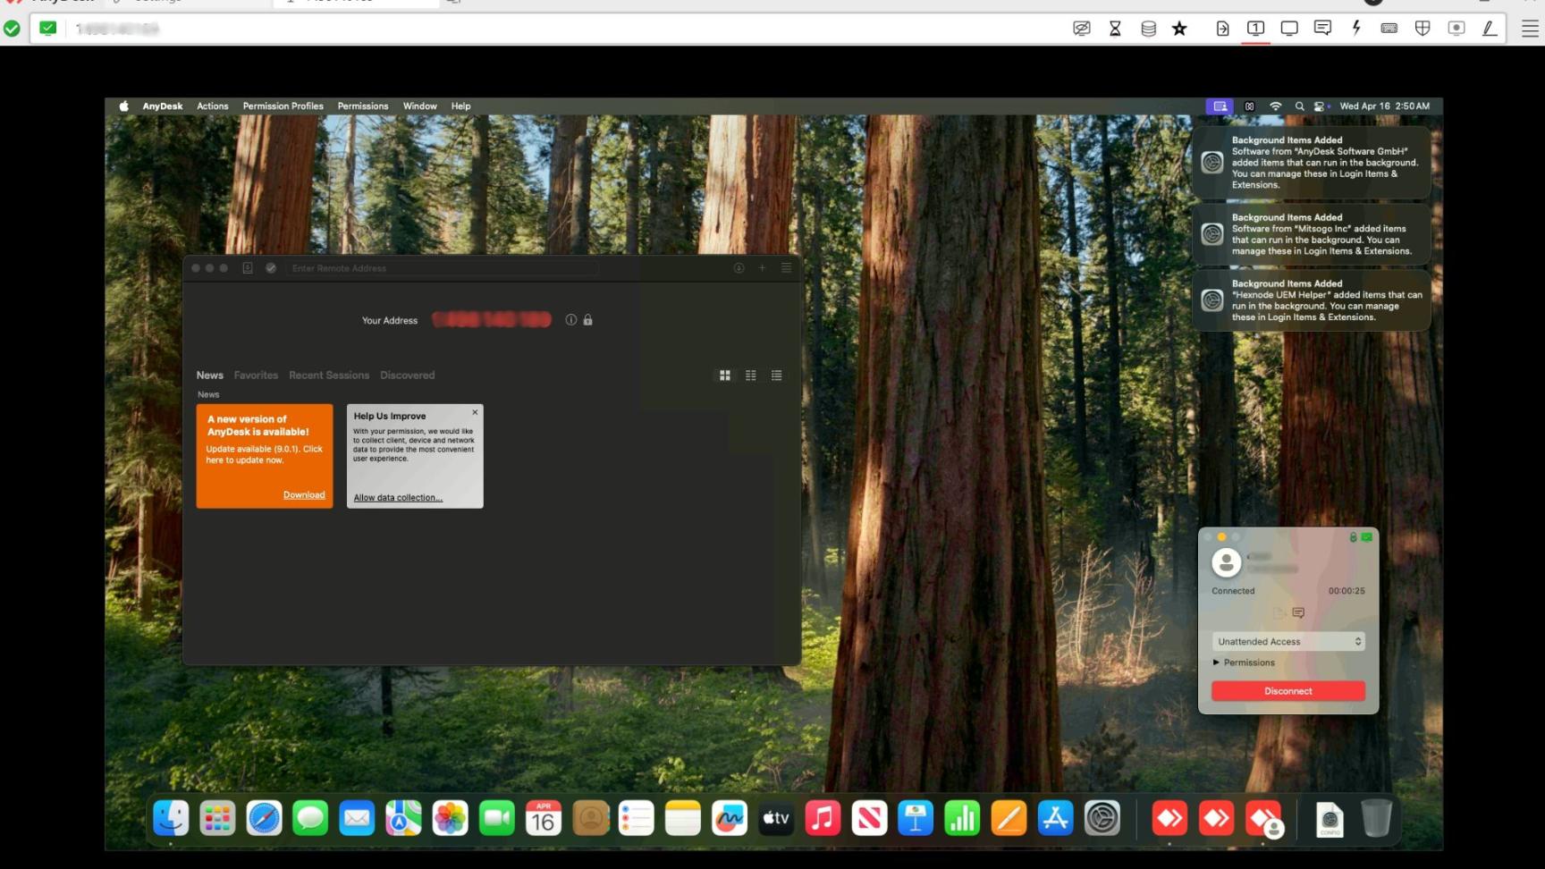Open System Settings from the Dock
The height and width of the screenshot is (869, 1545).
(1102, 818)
